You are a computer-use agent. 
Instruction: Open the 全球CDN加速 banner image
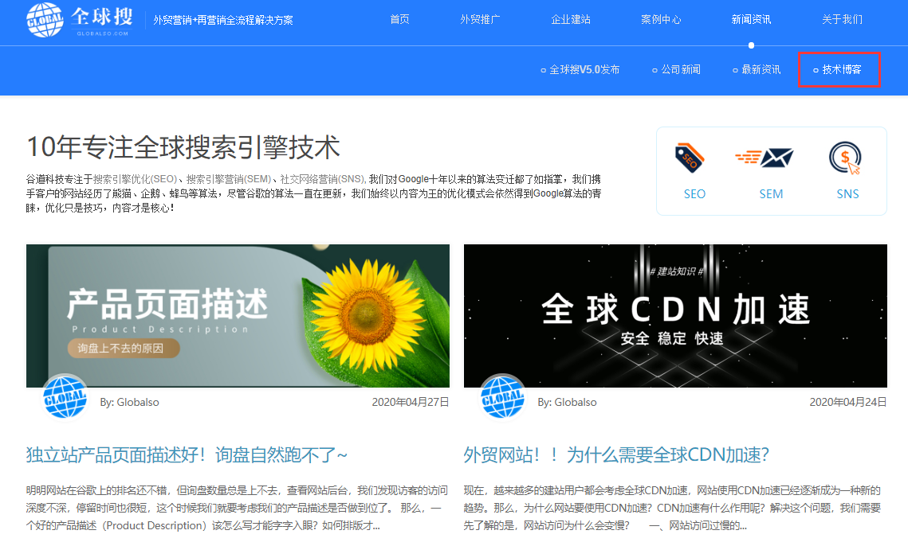tap(674, 315)
